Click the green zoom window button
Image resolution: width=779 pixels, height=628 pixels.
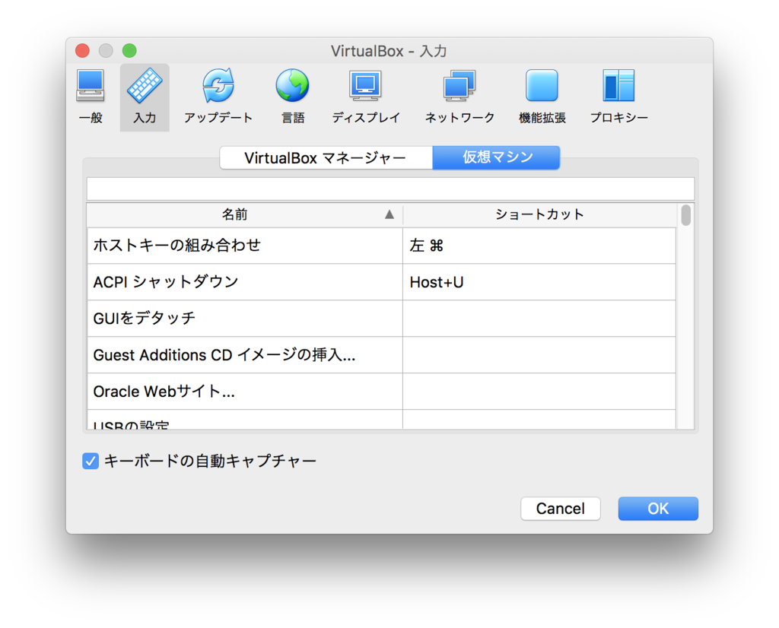tap(129, 51)
